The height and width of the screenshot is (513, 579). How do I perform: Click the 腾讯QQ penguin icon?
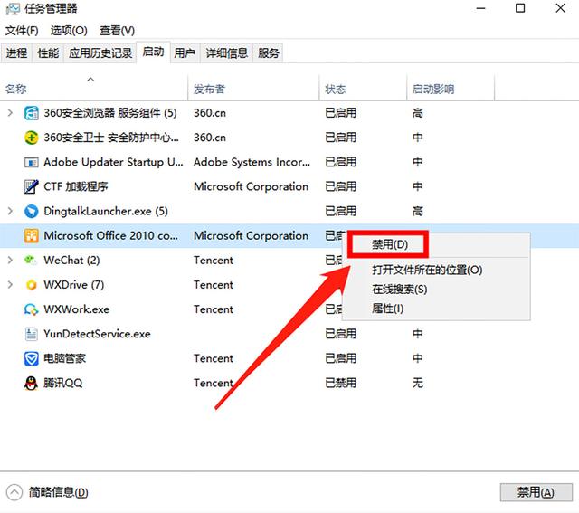(31, 383)
